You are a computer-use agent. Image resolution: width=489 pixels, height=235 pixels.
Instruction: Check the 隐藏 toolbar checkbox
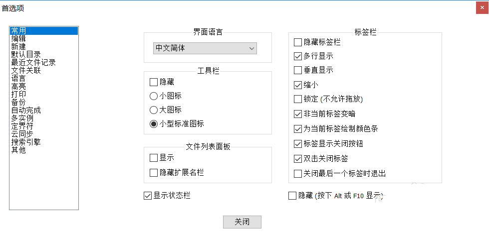click(154, 82)
